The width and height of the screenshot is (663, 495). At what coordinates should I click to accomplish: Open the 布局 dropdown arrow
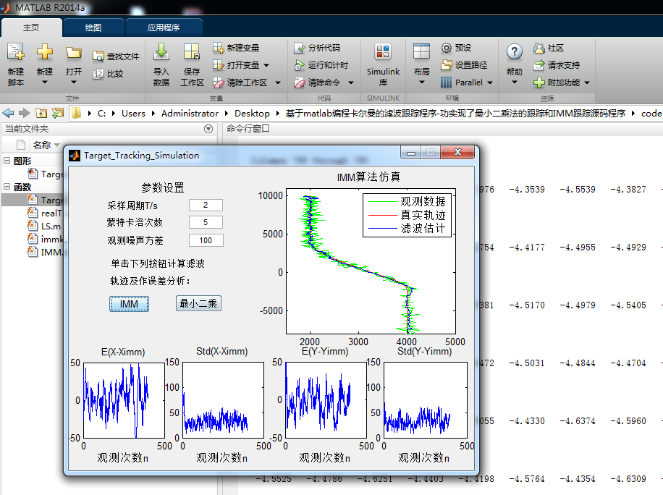[421, 82]
